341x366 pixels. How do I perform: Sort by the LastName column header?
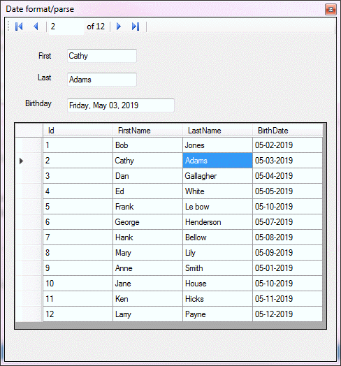(x=217, y=131)
